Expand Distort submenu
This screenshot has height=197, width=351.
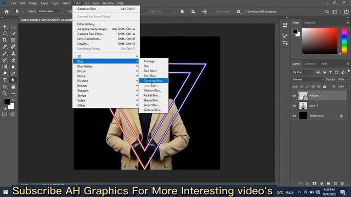coord(106,71)
